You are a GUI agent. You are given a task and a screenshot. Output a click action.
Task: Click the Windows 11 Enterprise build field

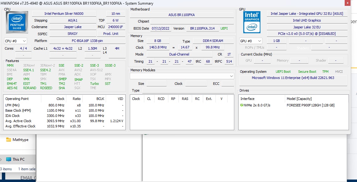(293, 80)
